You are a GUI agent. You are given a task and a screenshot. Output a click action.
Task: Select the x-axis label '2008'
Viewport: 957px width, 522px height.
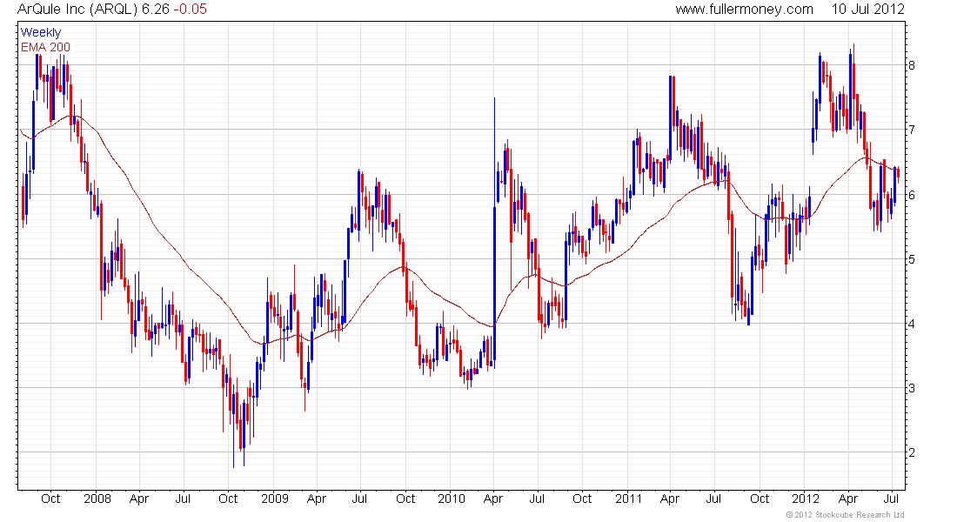click(x=97, y=499)
